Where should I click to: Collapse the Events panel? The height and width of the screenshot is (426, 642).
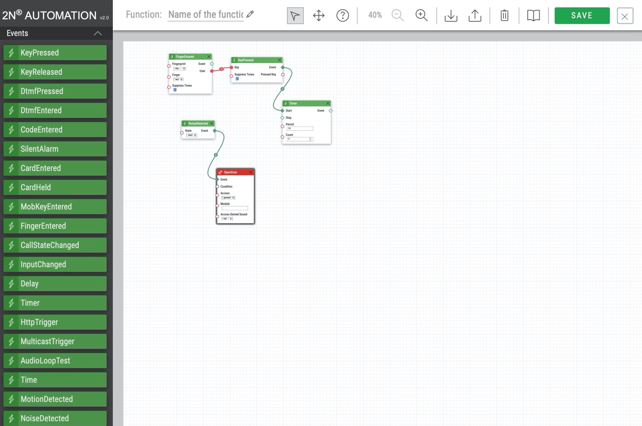coord(98,33)
